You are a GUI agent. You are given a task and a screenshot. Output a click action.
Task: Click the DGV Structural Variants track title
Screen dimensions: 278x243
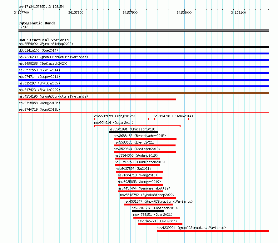(44, 40)
